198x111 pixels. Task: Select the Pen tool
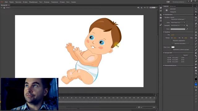(196, 23)
